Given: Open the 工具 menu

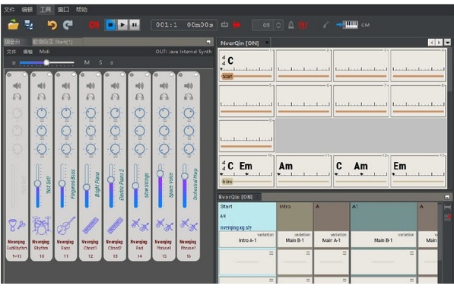Looking at the screenshot, I should point(45,10).
